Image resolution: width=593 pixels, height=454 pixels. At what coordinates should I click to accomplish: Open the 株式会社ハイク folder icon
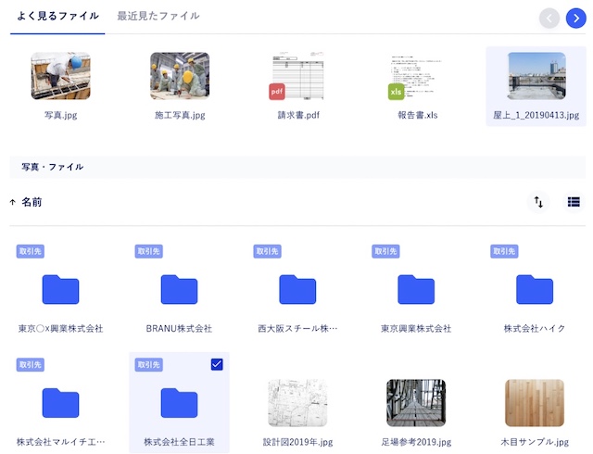pos(535,290)
